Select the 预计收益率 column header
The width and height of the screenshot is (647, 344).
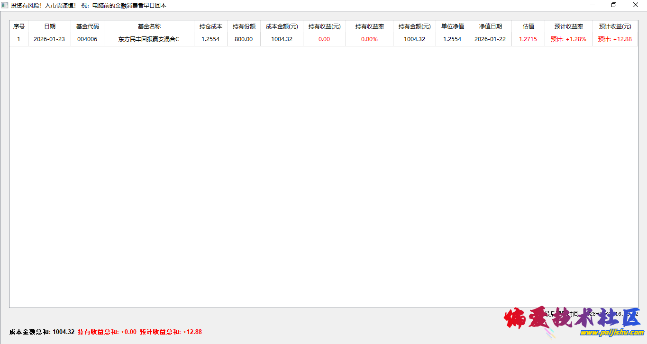click(x=568, y=26)
